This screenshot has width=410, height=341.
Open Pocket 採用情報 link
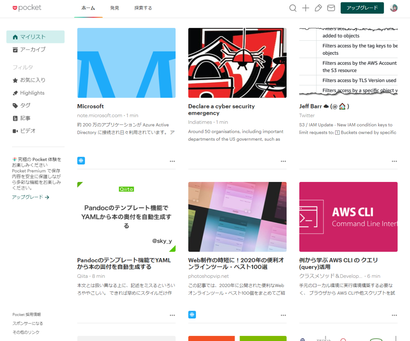click(27, 315)
